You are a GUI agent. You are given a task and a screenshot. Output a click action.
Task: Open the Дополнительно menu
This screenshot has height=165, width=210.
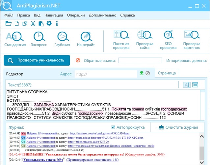[x=102, y=15]
